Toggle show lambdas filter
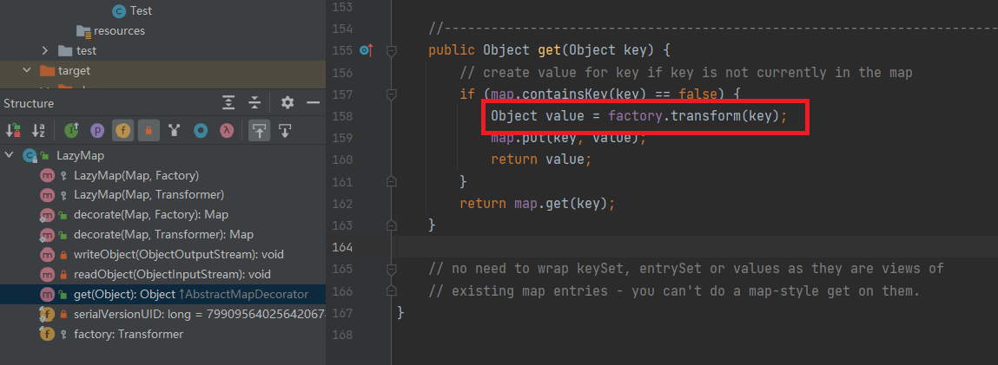Screen dimensions: 998x365 [226, 131]
